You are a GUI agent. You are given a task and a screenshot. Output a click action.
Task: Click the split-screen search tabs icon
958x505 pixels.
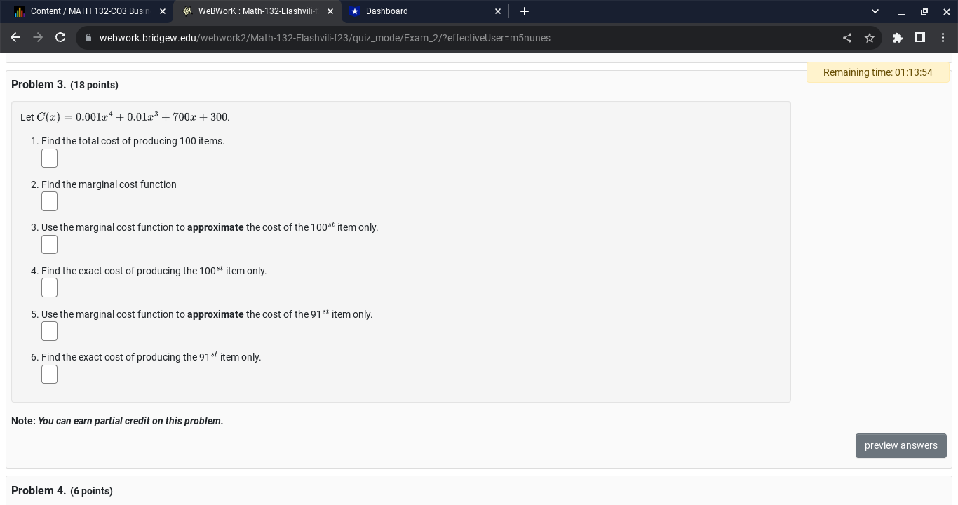pos(920,38)
